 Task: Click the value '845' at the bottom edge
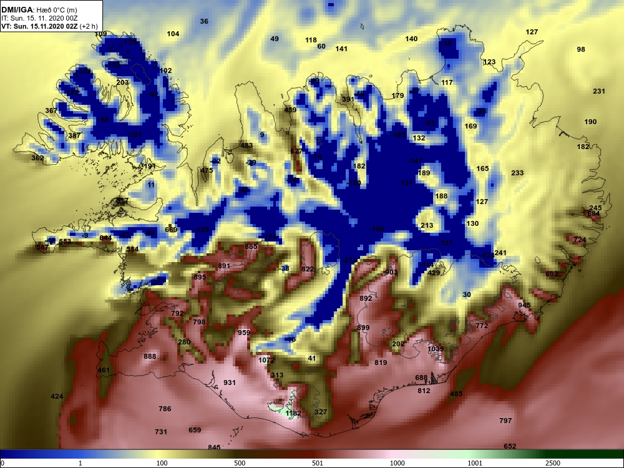pyautogui.click(x=214, y=447)
